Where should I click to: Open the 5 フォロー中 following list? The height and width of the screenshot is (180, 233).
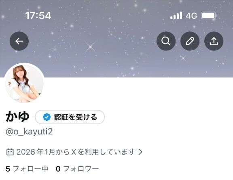27,169
